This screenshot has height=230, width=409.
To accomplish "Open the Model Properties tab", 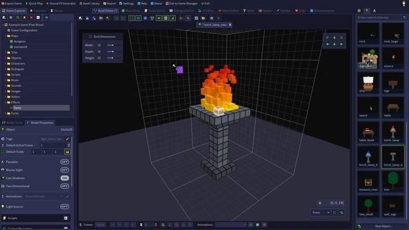I will (40, 123).
